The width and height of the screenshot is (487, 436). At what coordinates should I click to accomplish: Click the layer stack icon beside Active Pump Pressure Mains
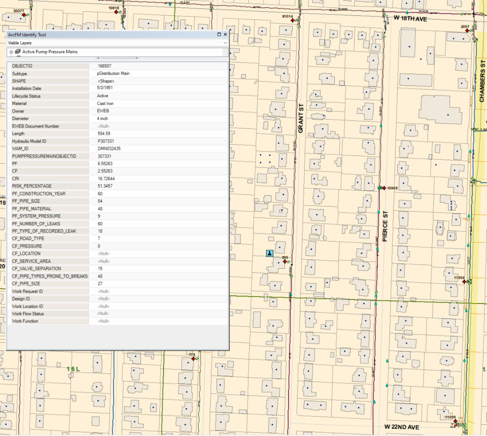click(17, 52)
